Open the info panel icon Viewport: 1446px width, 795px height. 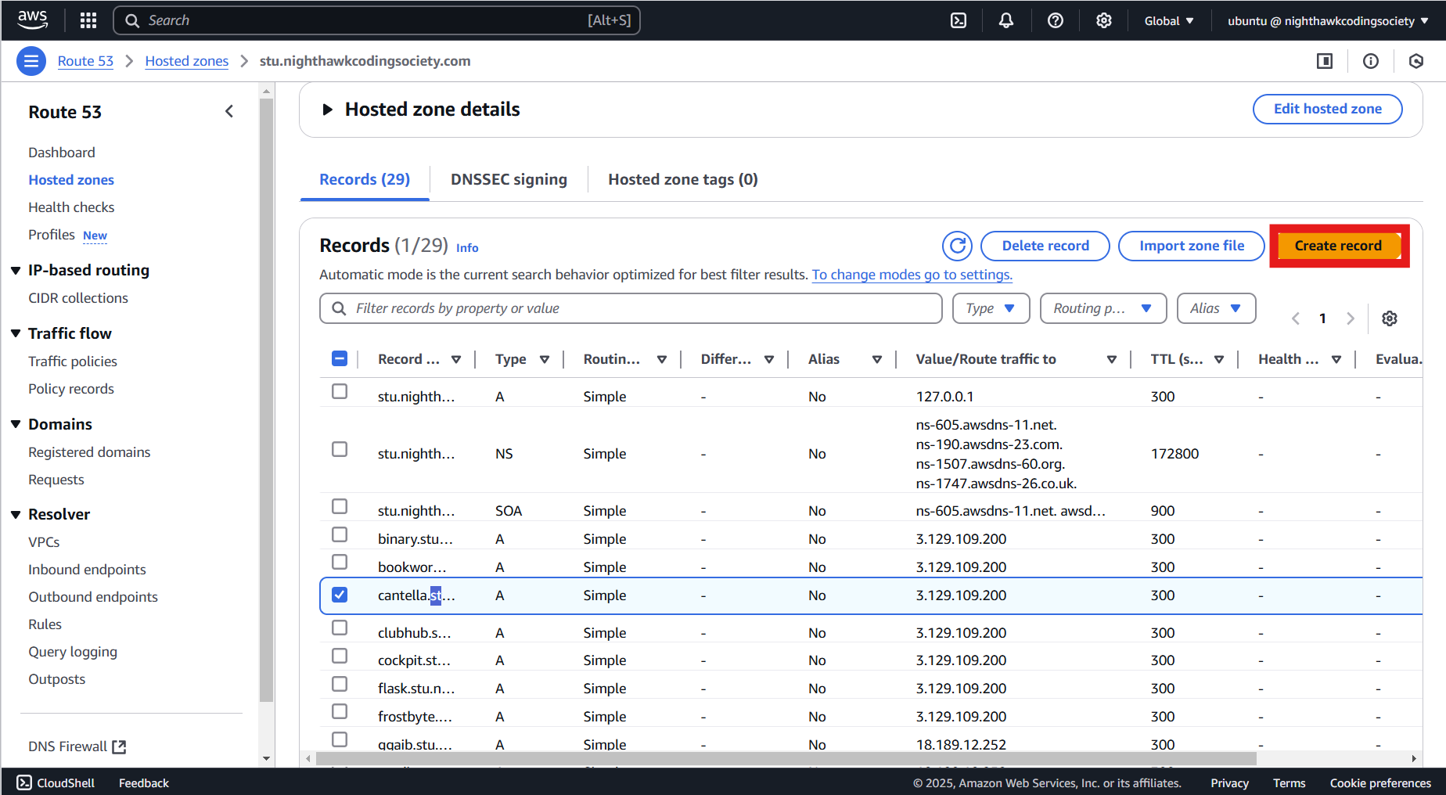coord(1371,61)
